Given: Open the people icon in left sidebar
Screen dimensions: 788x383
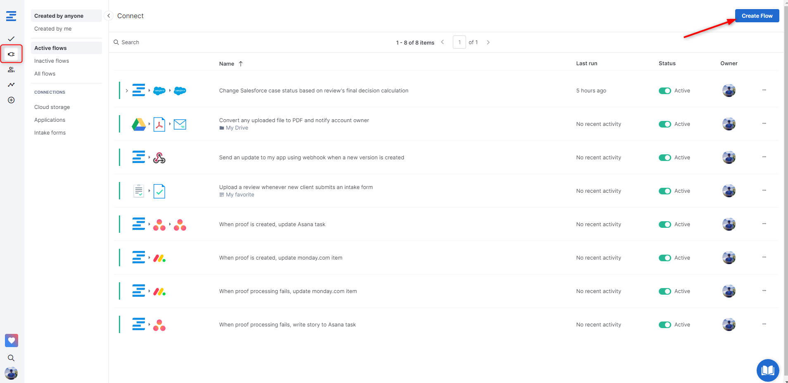Looking at the screenshot, I should pyautogui.click(x=11, y=69).
